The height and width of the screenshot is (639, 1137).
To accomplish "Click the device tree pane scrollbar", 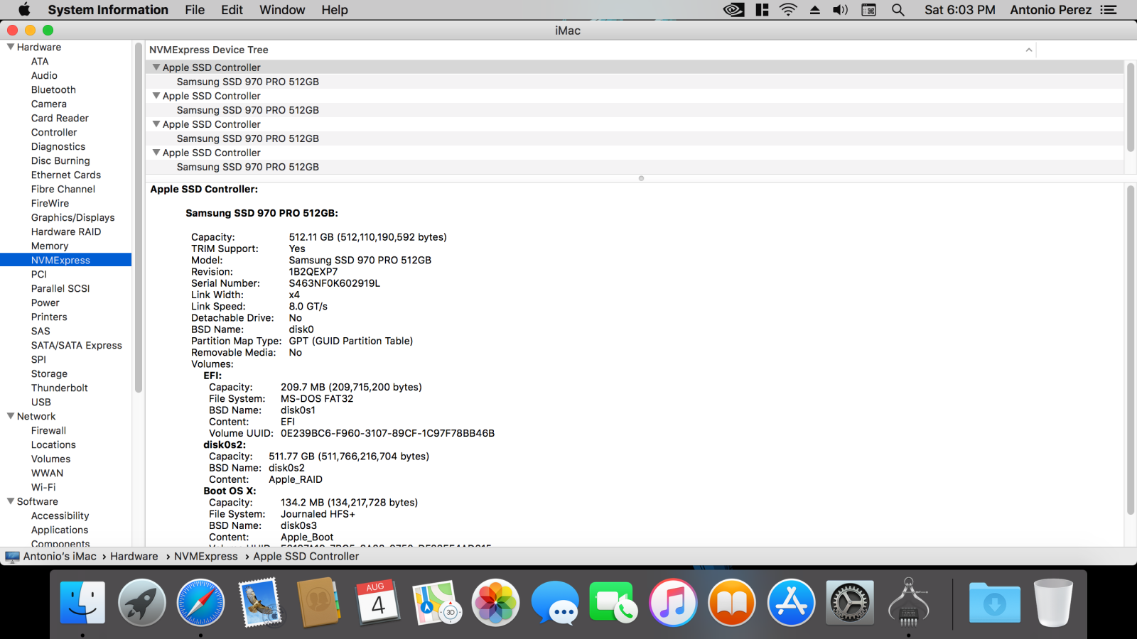I will pos(1130,107).
